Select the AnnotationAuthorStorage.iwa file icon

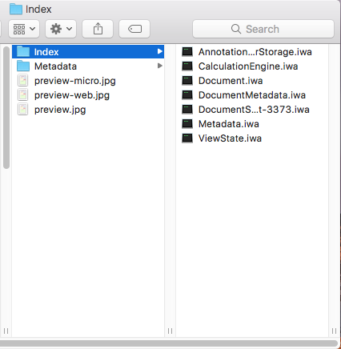[x=187, y=52]
